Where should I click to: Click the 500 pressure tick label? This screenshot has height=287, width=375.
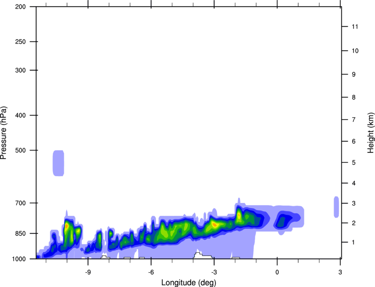(20, 150)
